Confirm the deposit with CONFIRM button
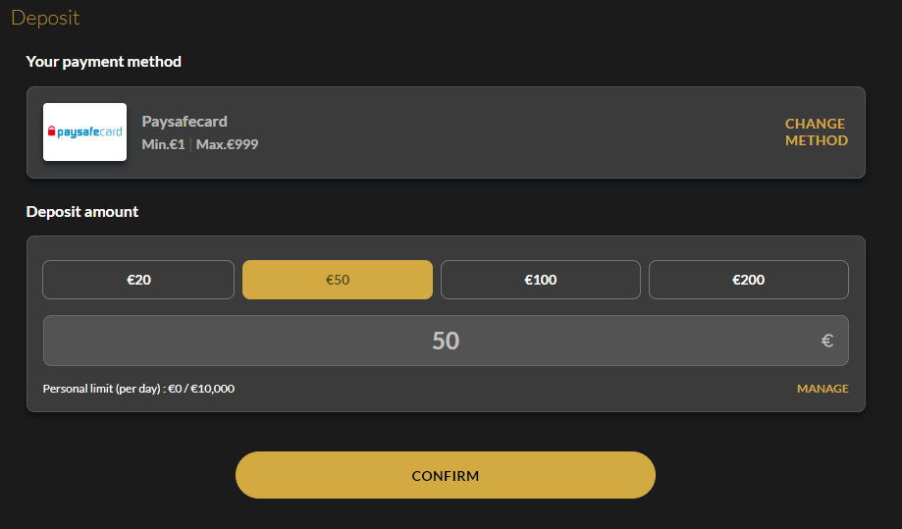 coord(446,475)
